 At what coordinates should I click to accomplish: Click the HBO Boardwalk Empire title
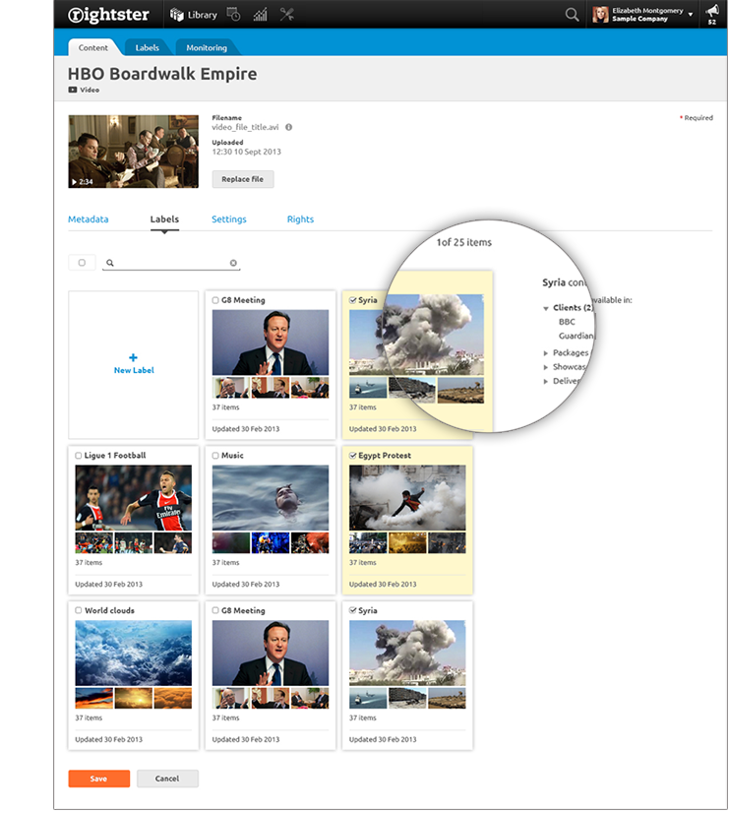point(162,74)
